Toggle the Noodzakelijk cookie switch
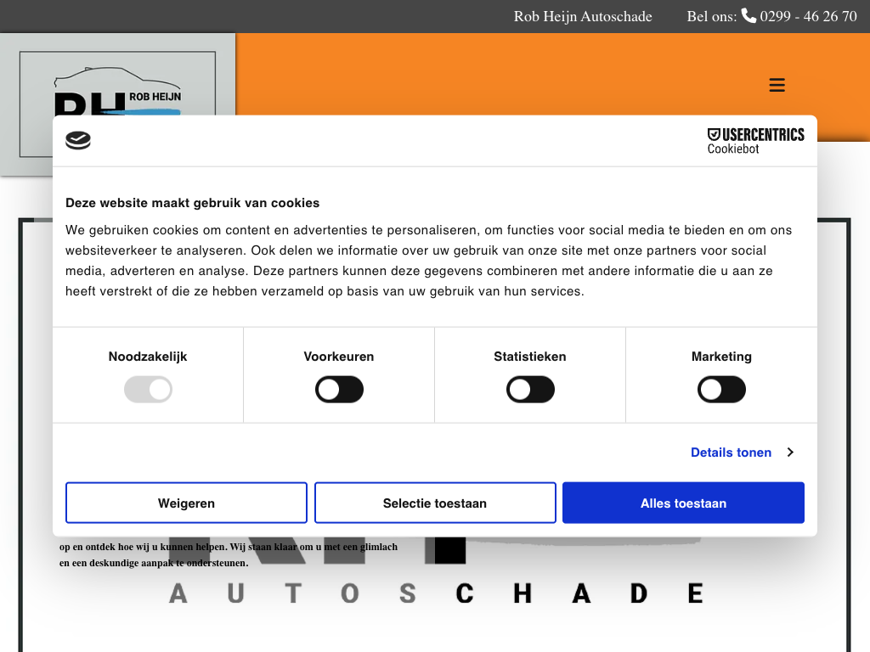This screenshot has height=652, width=870. 148,391
